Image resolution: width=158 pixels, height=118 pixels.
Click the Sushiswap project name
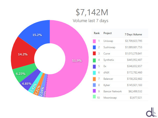point(109,47)
